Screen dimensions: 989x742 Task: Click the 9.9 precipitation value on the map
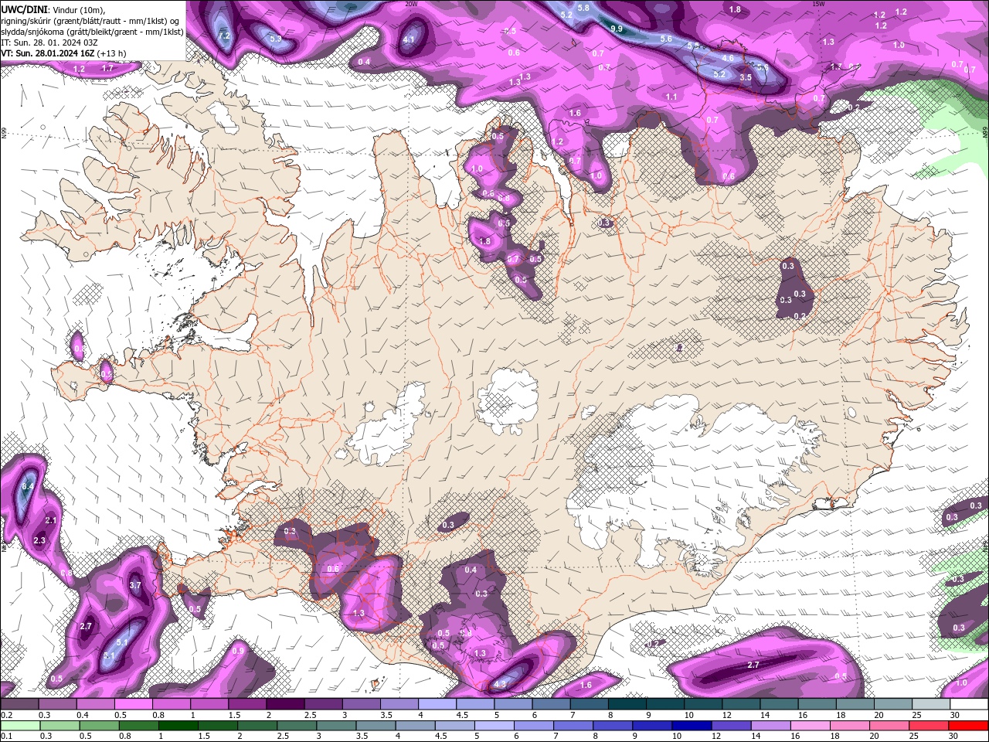click(616, 29)
